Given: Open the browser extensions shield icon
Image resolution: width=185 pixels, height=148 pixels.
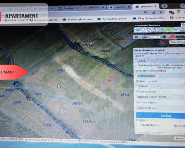Looking at the screenshot, I should click(171, 12).
